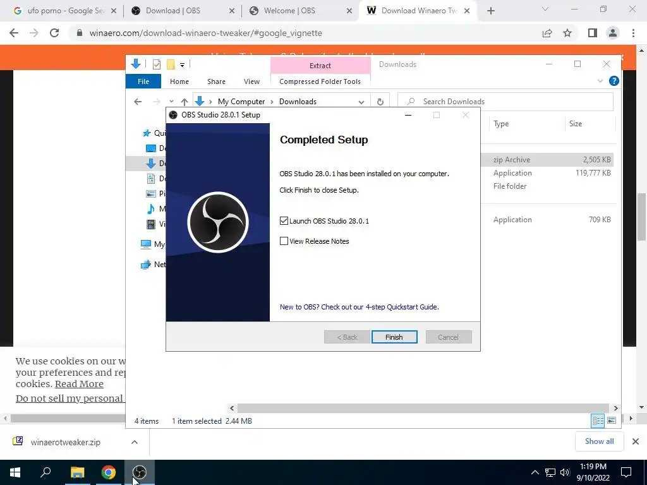Select Quick access in navigation pane
Viewport: 647px width, 485px height.
pos(154,133)
